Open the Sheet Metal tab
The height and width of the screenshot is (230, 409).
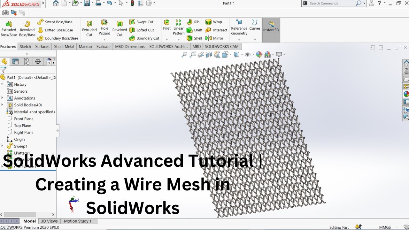coord(64,46)
